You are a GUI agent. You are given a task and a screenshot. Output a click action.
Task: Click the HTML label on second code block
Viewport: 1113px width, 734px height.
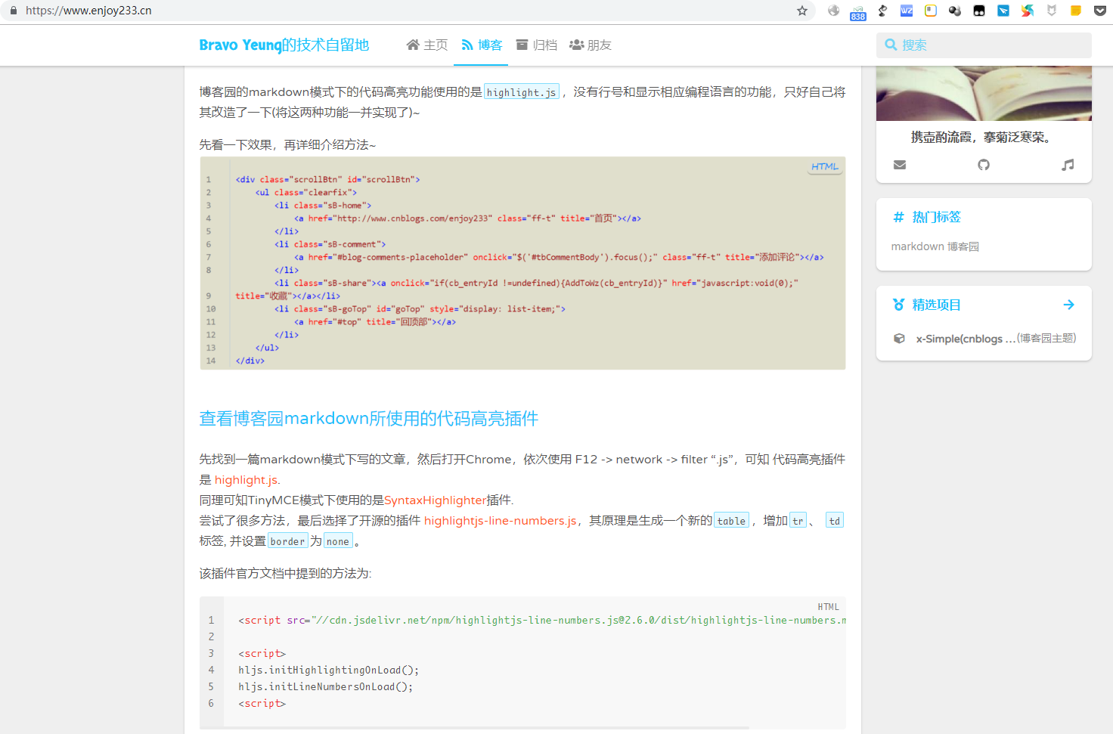pyautogui.click(x=829, y=607)
